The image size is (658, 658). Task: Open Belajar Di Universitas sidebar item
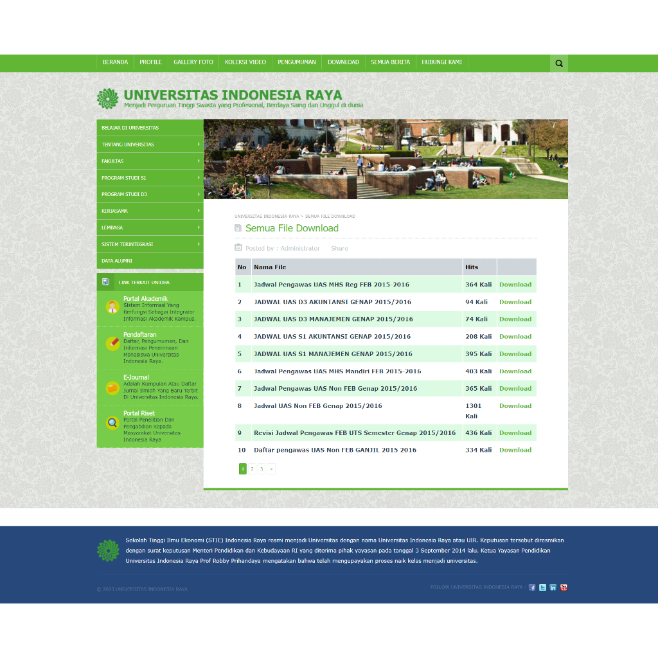click(150, 128)
